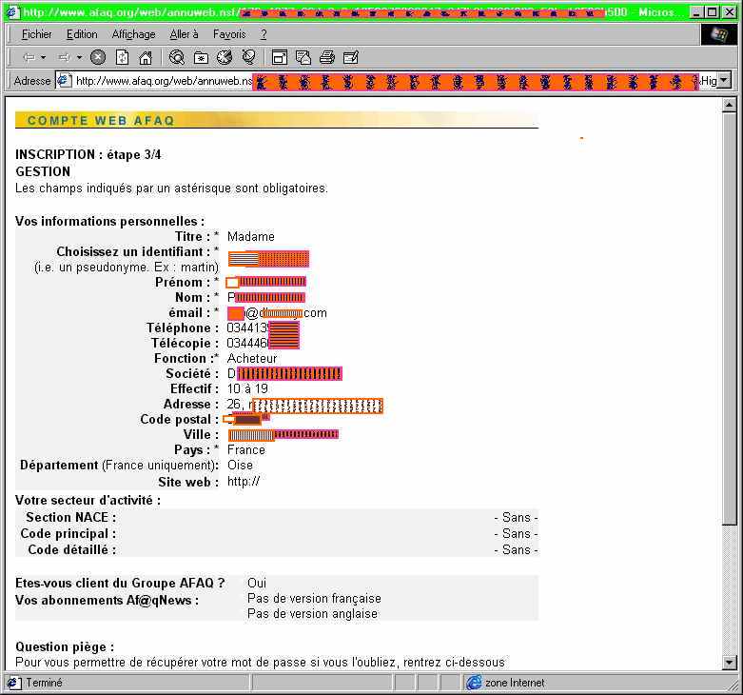Click the 'Acheteur' function value
Viewport: 743px width, 695px height.
[x=251, y=358]
